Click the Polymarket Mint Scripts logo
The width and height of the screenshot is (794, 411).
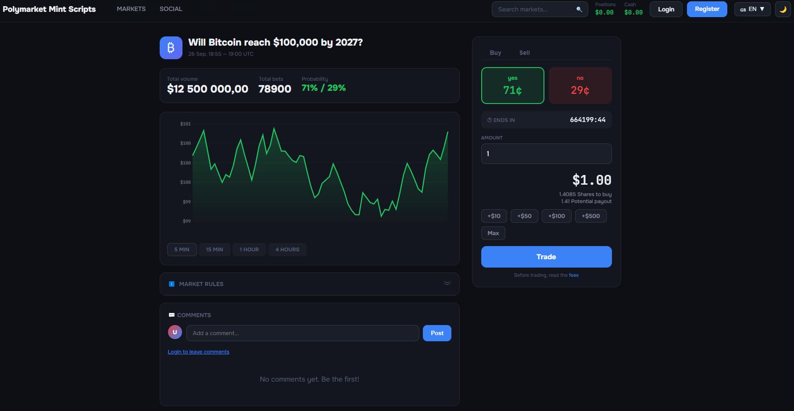click(x=49, y=9)
